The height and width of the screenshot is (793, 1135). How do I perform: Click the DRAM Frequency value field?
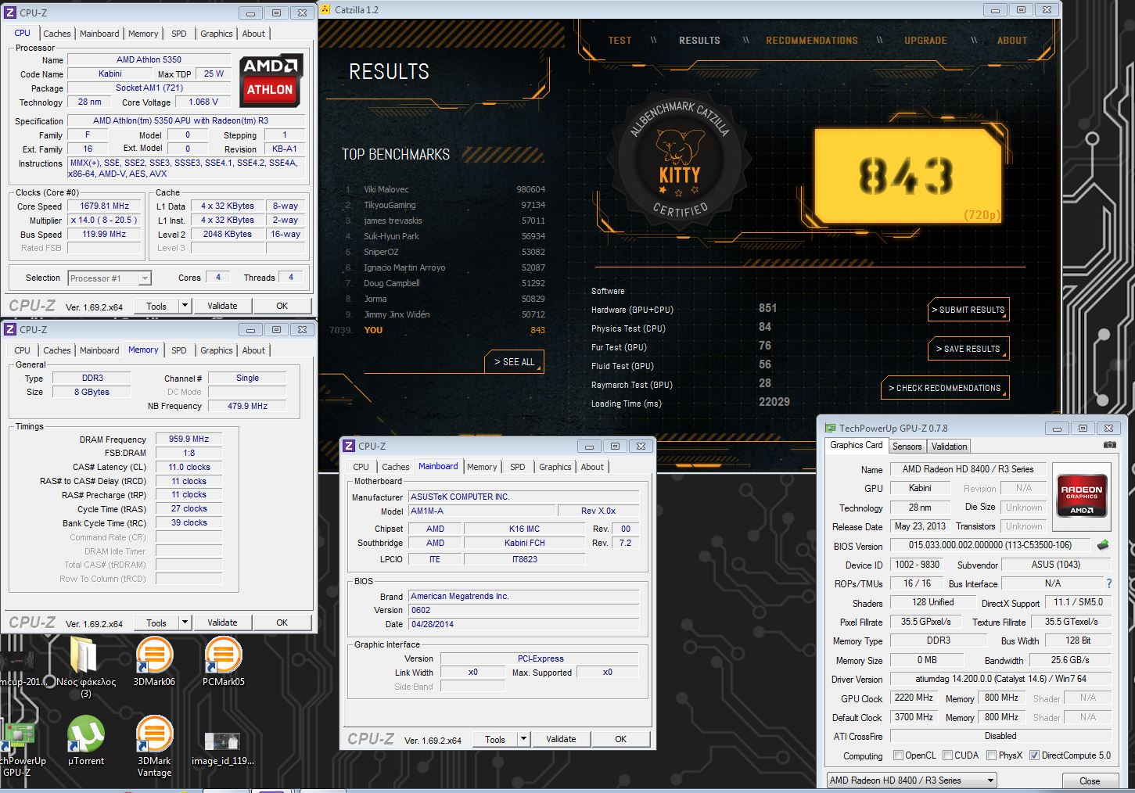click(x=189, y=440)
